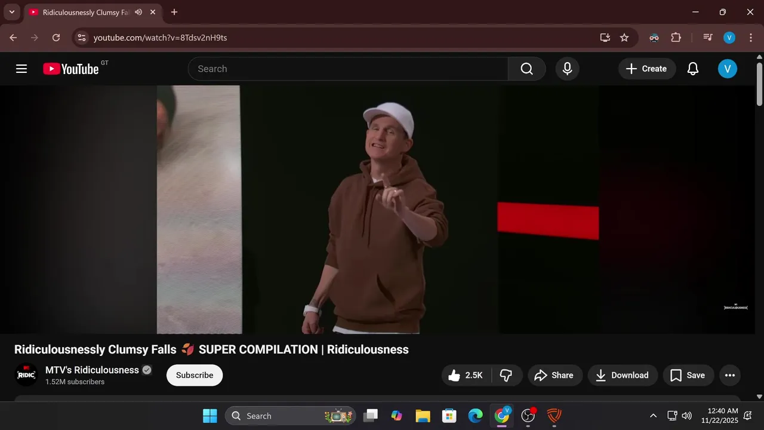Screen dimensions: 764x430
Task: Click the Create button
Action: tap(647, 69)
